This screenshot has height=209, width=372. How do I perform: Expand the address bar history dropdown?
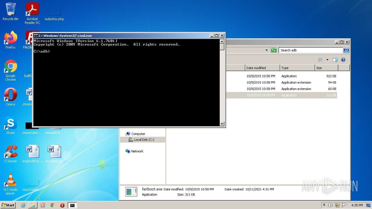(267, 50)
